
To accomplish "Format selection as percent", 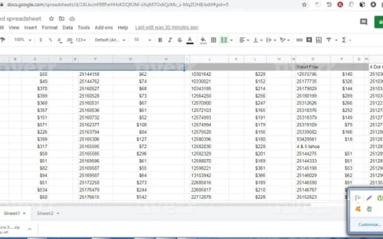I will pyautogui.click(x=50, y=40).
